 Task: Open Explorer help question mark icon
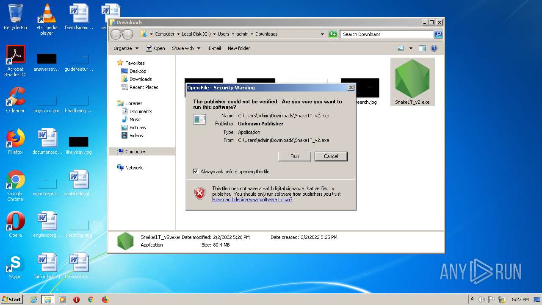tap(434, 48)
